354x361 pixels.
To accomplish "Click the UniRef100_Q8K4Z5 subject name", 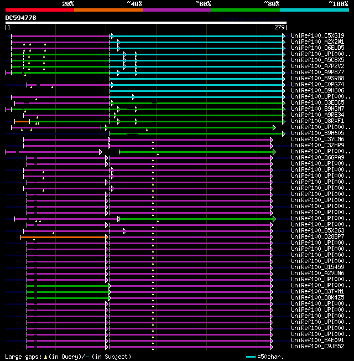I will [x=317, y=298].
